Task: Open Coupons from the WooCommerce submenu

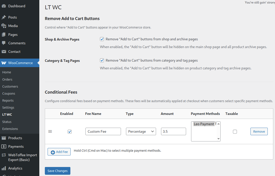Action: click(9, 93)
